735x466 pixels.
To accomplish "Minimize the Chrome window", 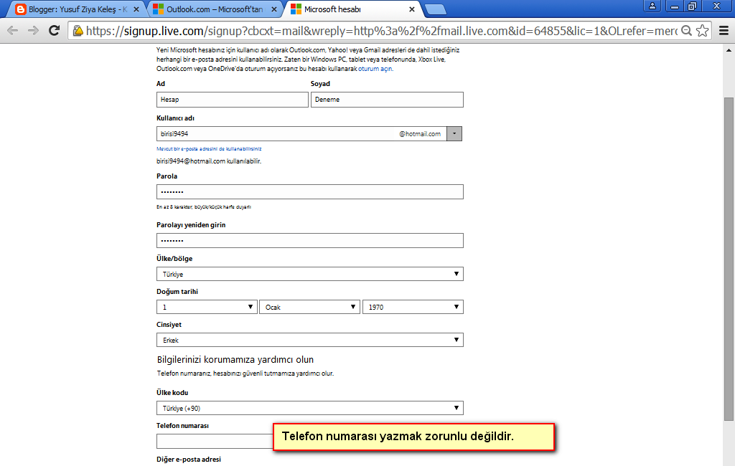I will click(675, 6).
